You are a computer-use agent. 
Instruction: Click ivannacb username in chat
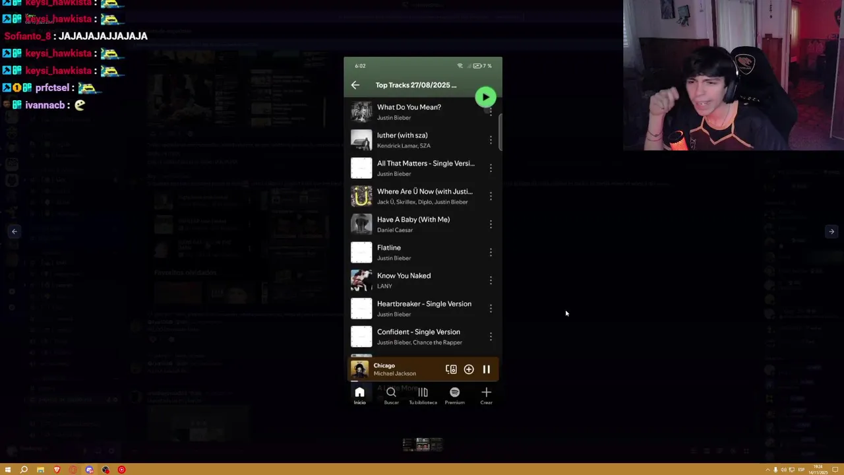click(x=45, y=105)
